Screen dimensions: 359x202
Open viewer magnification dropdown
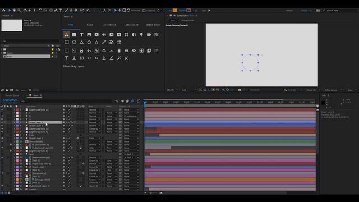(173, 90)
